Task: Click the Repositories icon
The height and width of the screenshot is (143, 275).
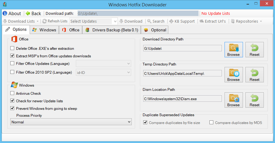Action: (233, 21)
